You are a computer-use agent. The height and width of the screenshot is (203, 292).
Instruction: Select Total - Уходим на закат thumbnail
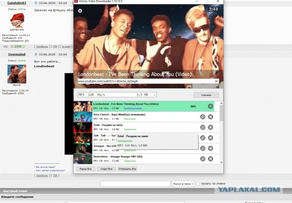click(x=83, y=127)
